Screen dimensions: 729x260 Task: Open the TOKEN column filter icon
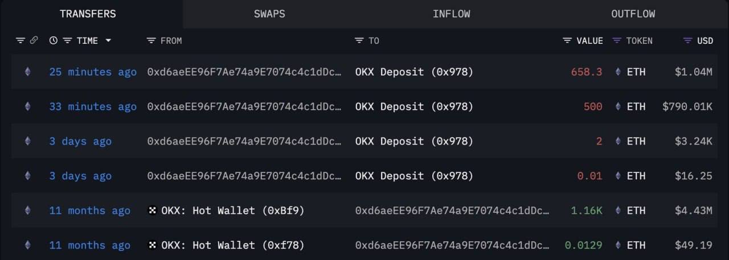pyautogui.click(x=617, y=40)
